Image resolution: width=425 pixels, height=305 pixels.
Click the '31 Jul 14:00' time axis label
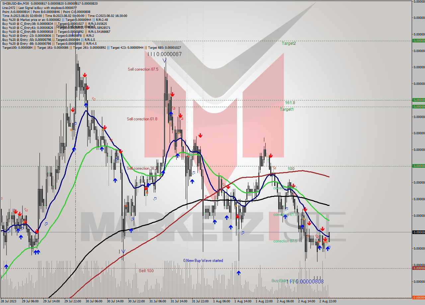click(179, 301)
